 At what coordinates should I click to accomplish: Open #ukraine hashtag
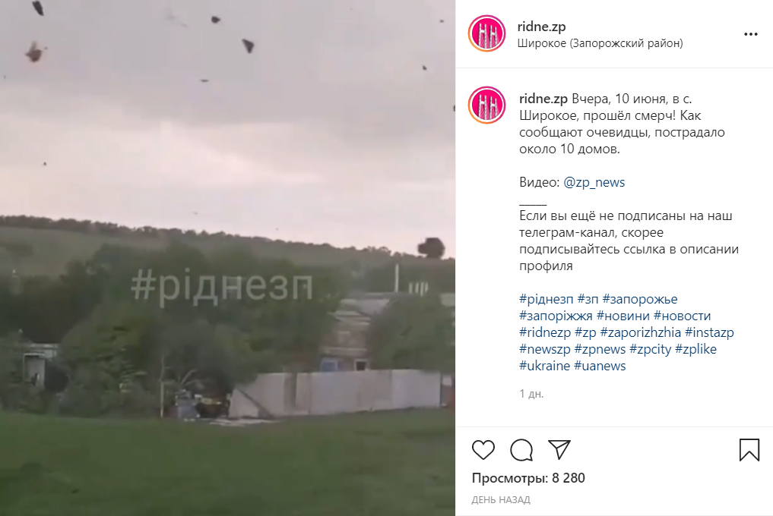click(x=545, y=366)
